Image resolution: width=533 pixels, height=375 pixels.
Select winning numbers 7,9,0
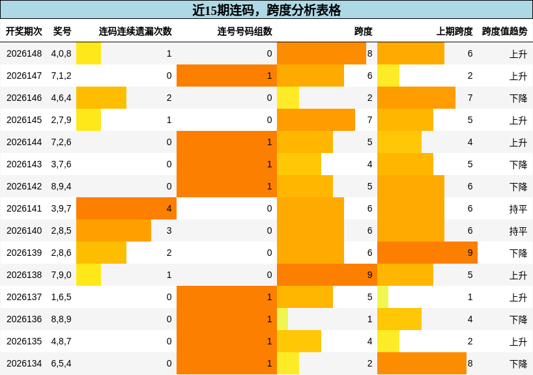(x=61, y=275)
